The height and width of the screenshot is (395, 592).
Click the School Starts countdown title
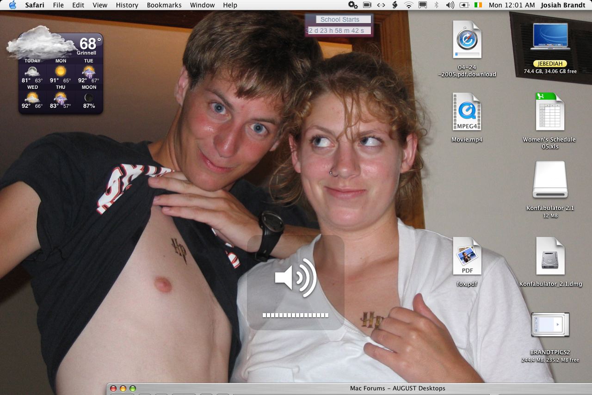pos(339,19)
